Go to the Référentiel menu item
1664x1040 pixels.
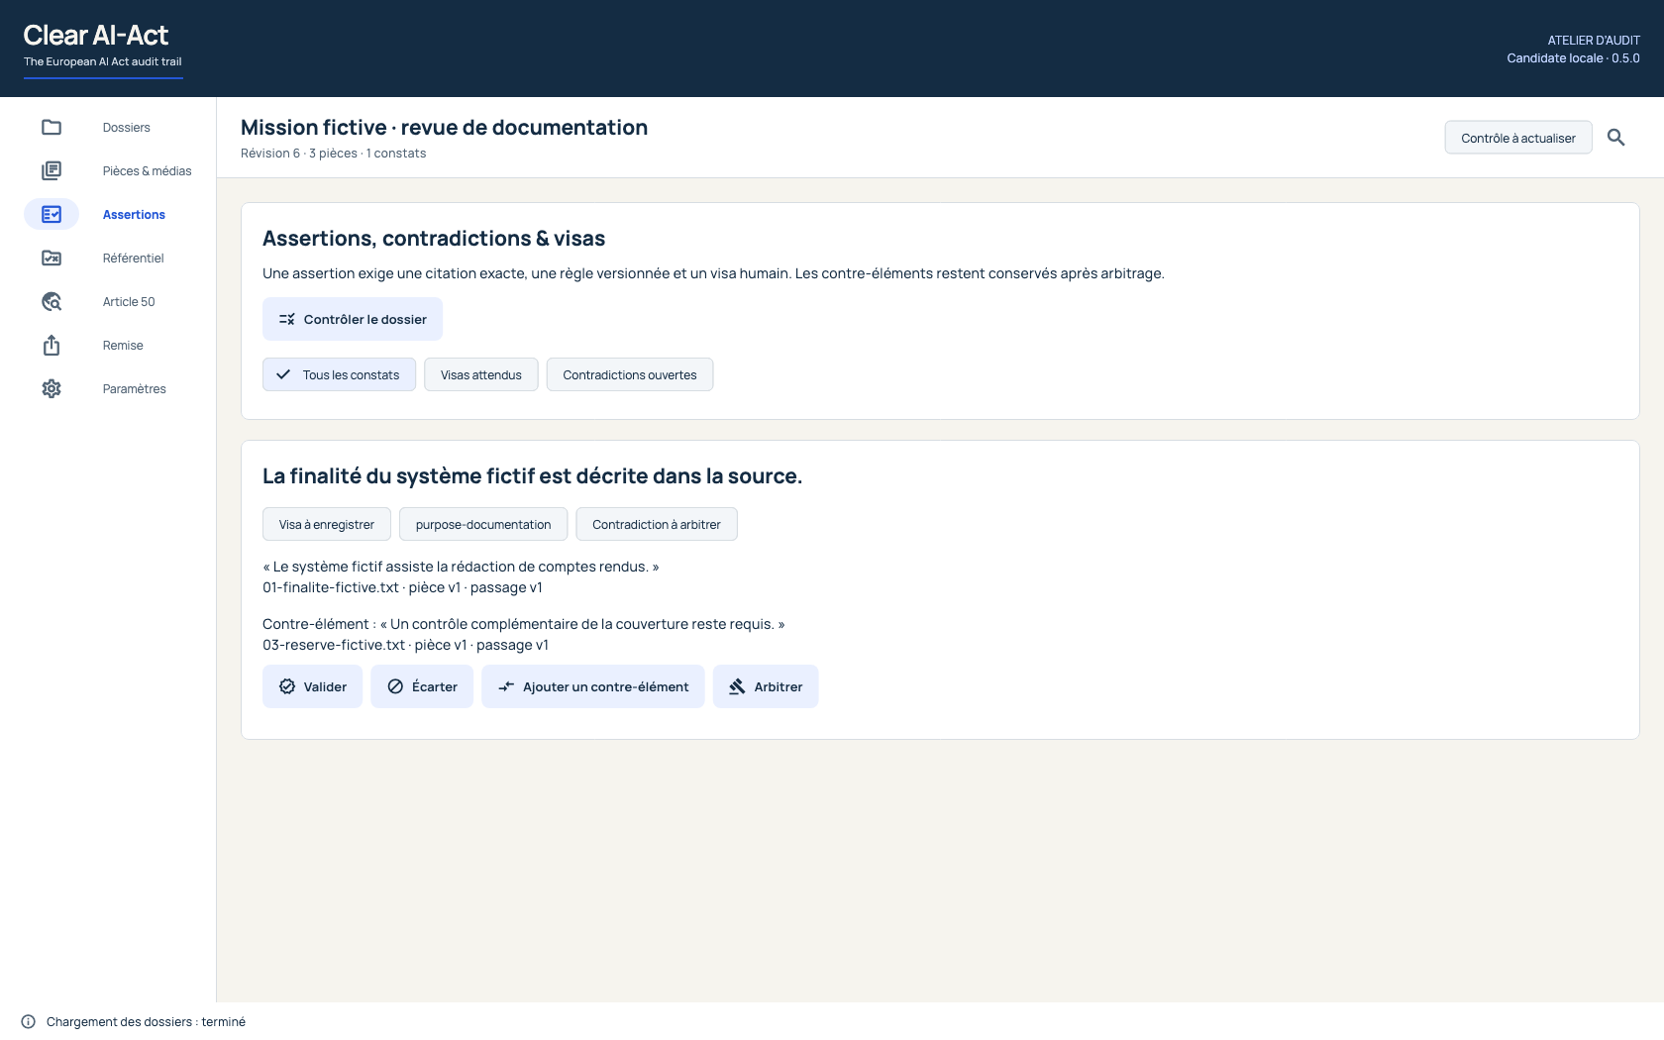tap(133, 258)
